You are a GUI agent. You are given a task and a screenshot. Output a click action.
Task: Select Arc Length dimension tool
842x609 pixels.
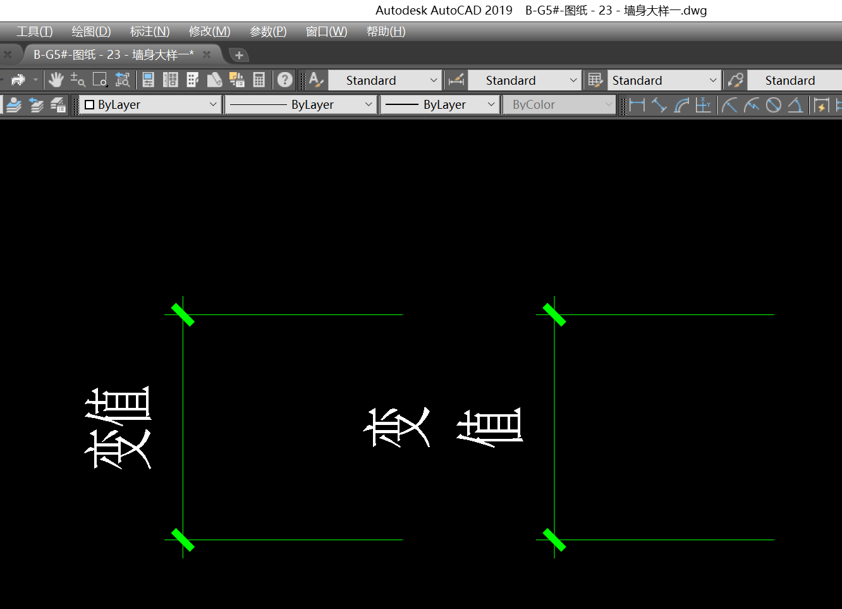tap(681, 105)
